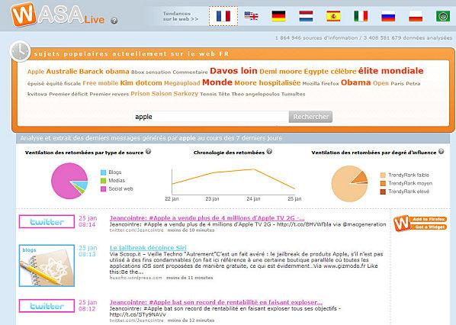Open the 'Davos loin' trending topic
Screen dimensions: 456x325
[233, 71]
